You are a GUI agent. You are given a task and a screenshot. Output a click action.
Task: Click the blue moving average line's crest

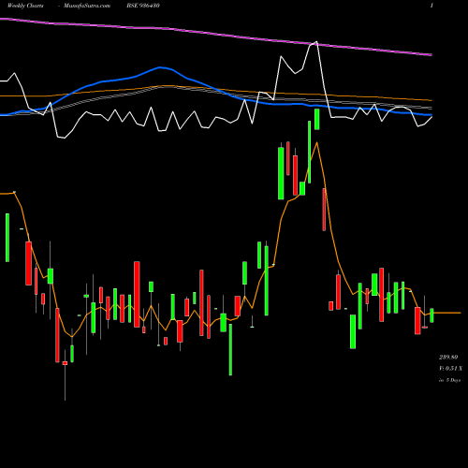[160, 67]
